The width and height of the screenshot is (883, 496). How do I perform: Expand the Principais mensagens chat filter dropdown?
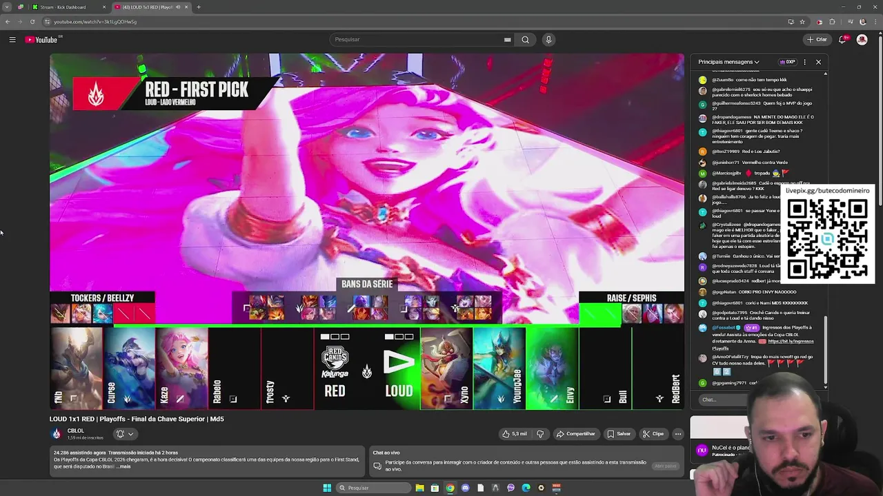728,62
